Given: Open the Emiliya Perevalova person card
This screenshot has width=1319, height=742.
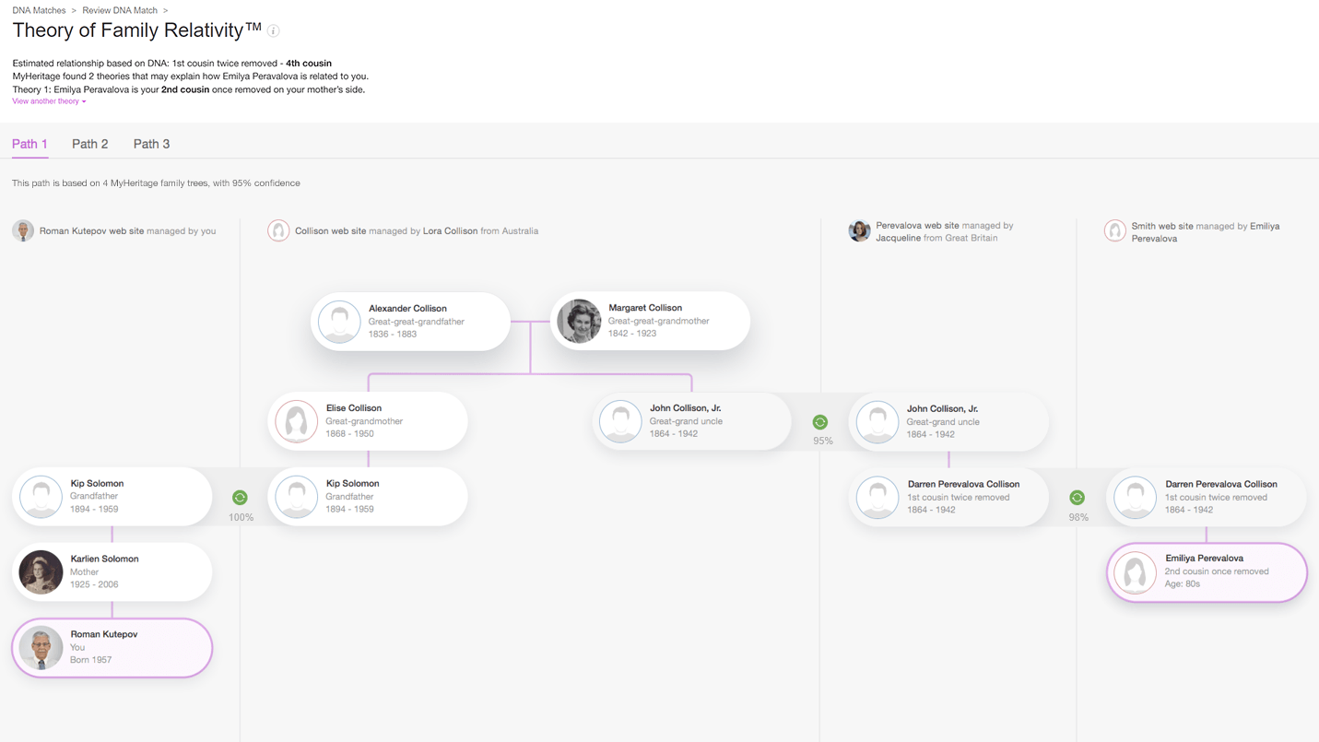Looking at the screenshot, I should click(x=1207, y=572).
